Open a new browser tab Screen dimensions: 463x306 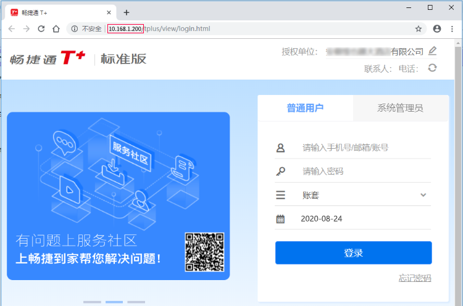[x=127, y=12]
